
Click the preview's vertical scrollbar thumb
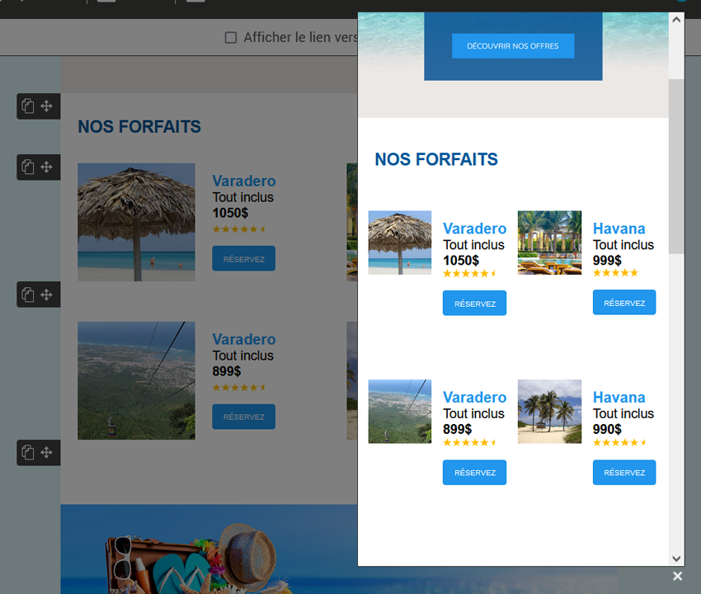[676, 165]
